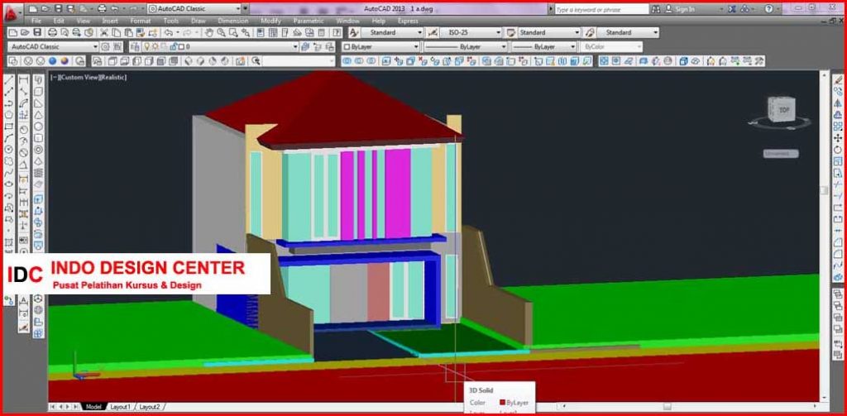The image size is (847, 416).
Task: Switch to the Layout1 tab
Action: pyautogui.click(x=120, y=406)
